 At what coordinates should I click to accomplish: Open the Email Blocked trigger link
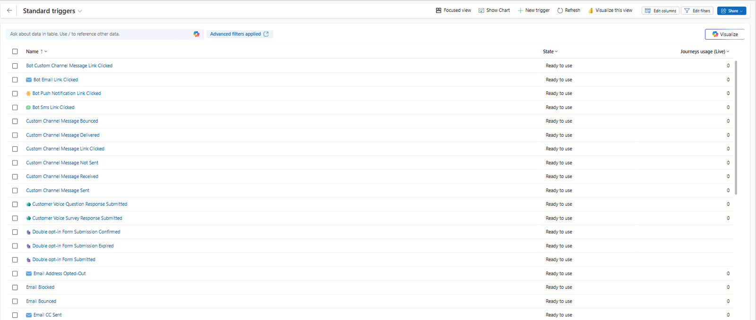(x=40, y=287)
